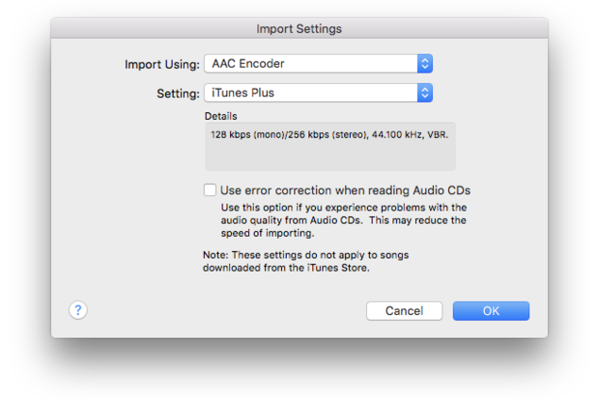Open the help question mark button

(78, 310)
